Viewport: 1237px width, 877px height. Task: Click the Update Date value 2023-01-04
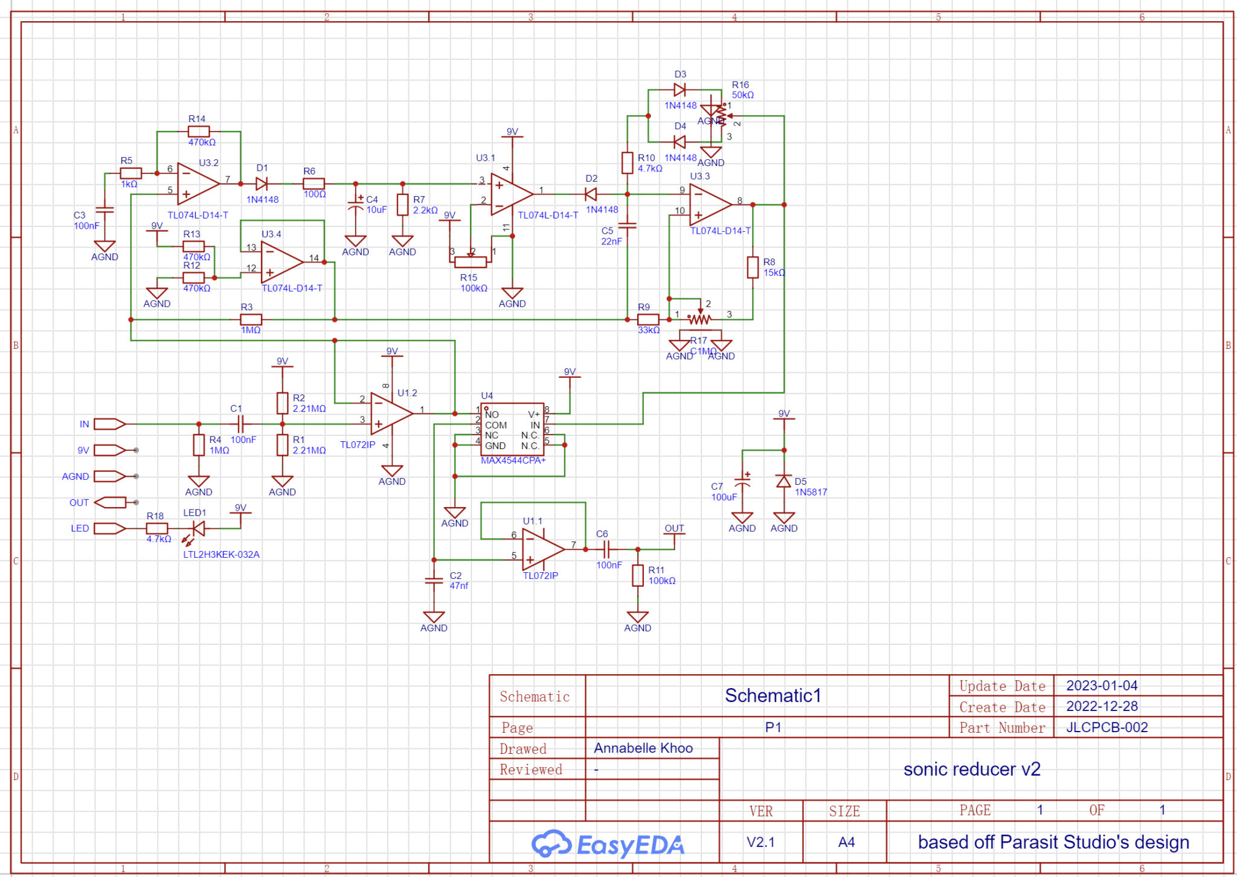pyautogui.click(x=1101, y=686)
